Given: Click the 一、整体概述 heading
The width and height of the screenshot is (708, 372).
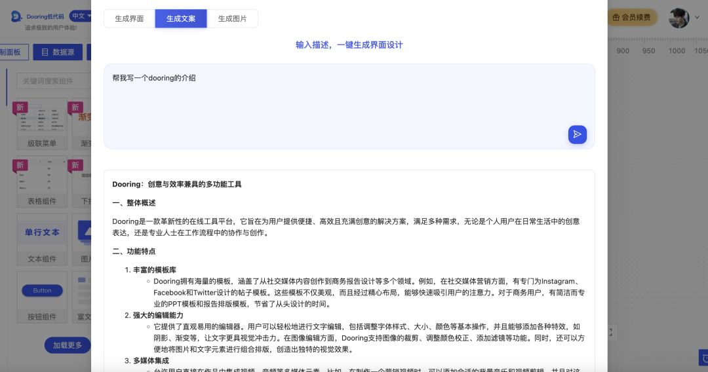Looking at the screenshot, I should click(134, 203).
